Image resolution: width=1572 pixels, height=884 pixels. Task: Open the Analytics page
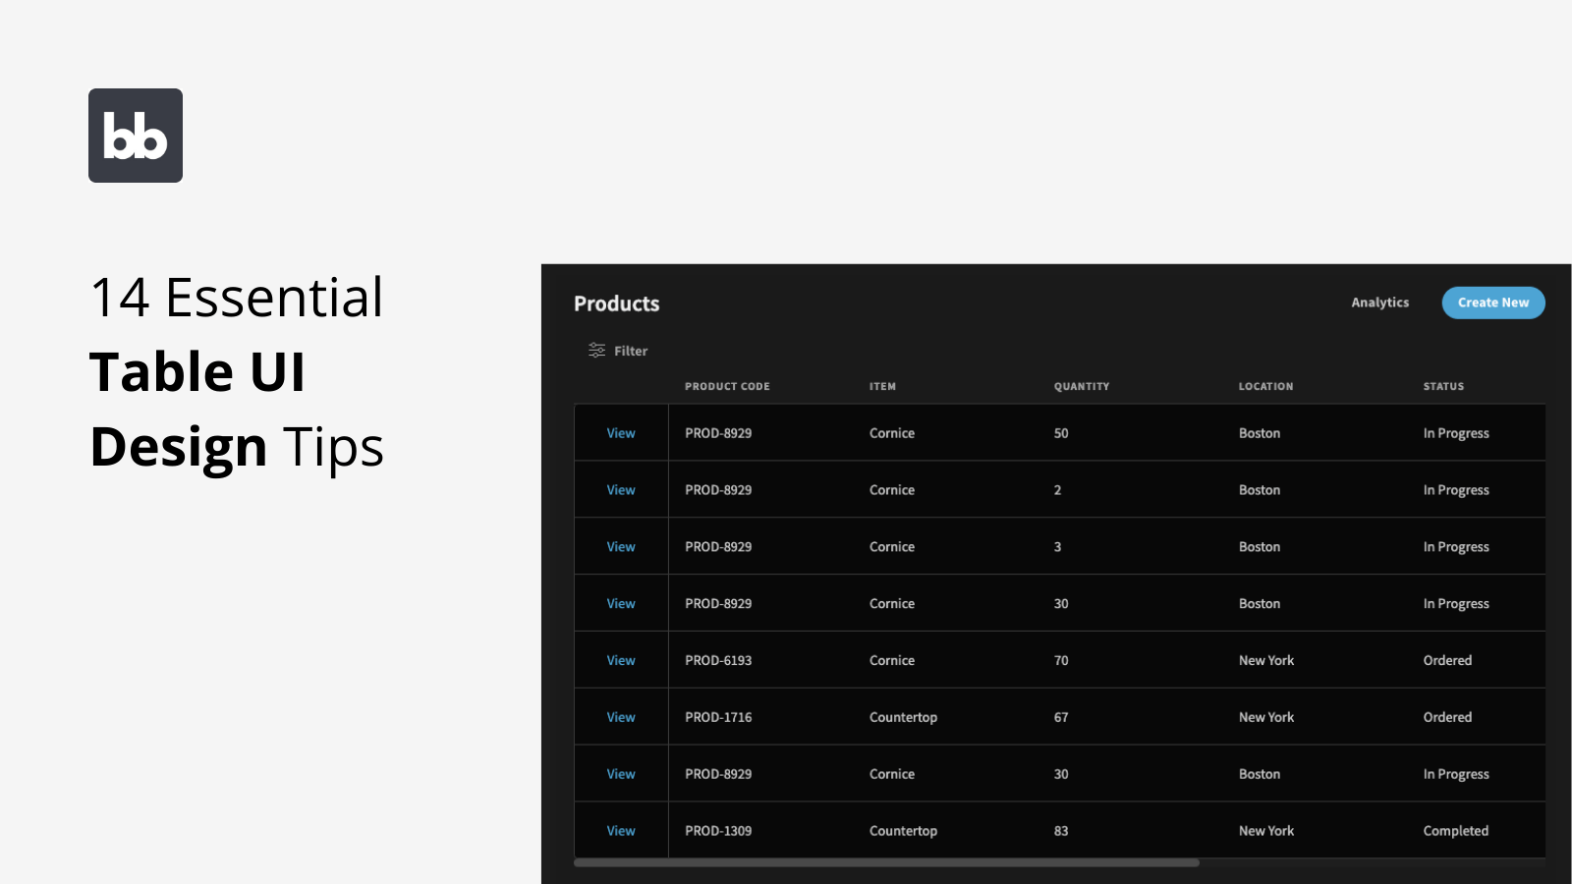pos(1379,303)
